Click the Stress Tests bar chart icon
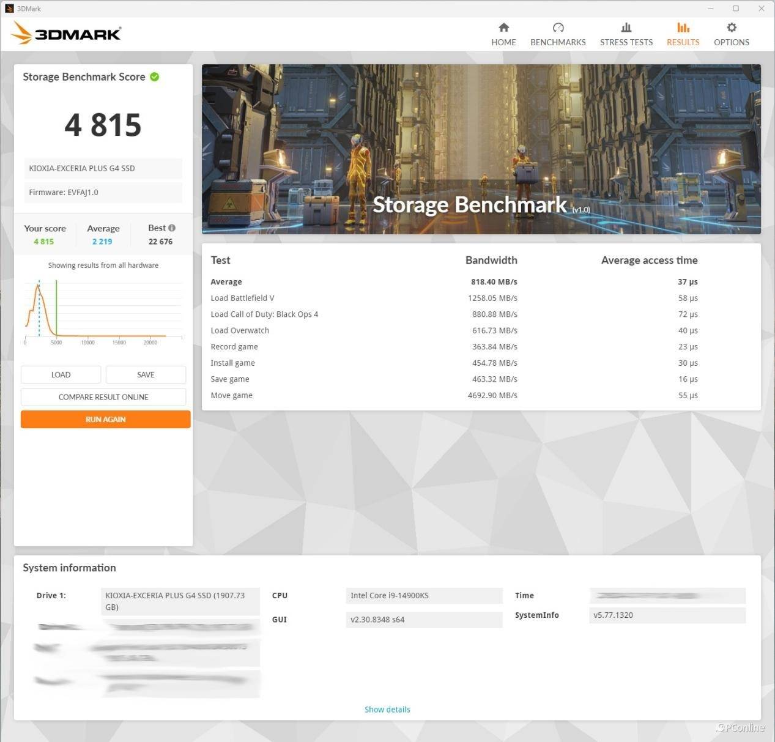The height and width of the screenshot is (742, 775). click(626, 28)
